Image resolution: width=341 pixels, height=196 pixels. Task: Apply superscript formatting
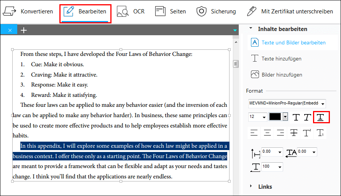307,133
